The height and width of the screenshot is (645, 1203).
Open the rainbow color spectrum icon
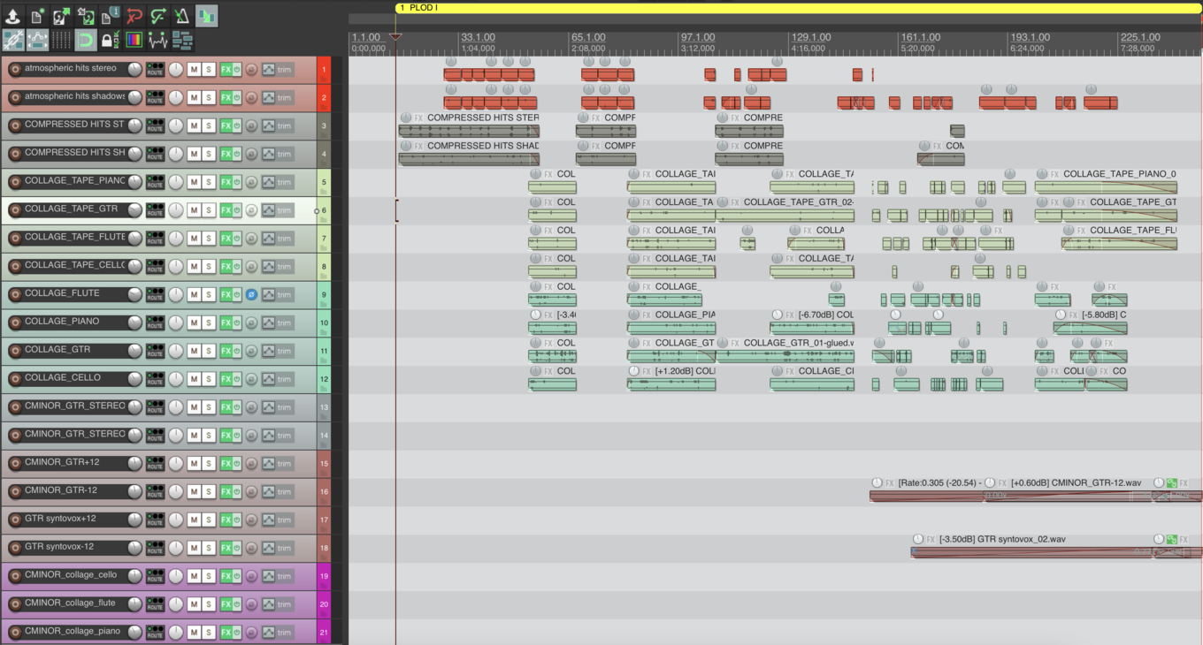(134, 41)
